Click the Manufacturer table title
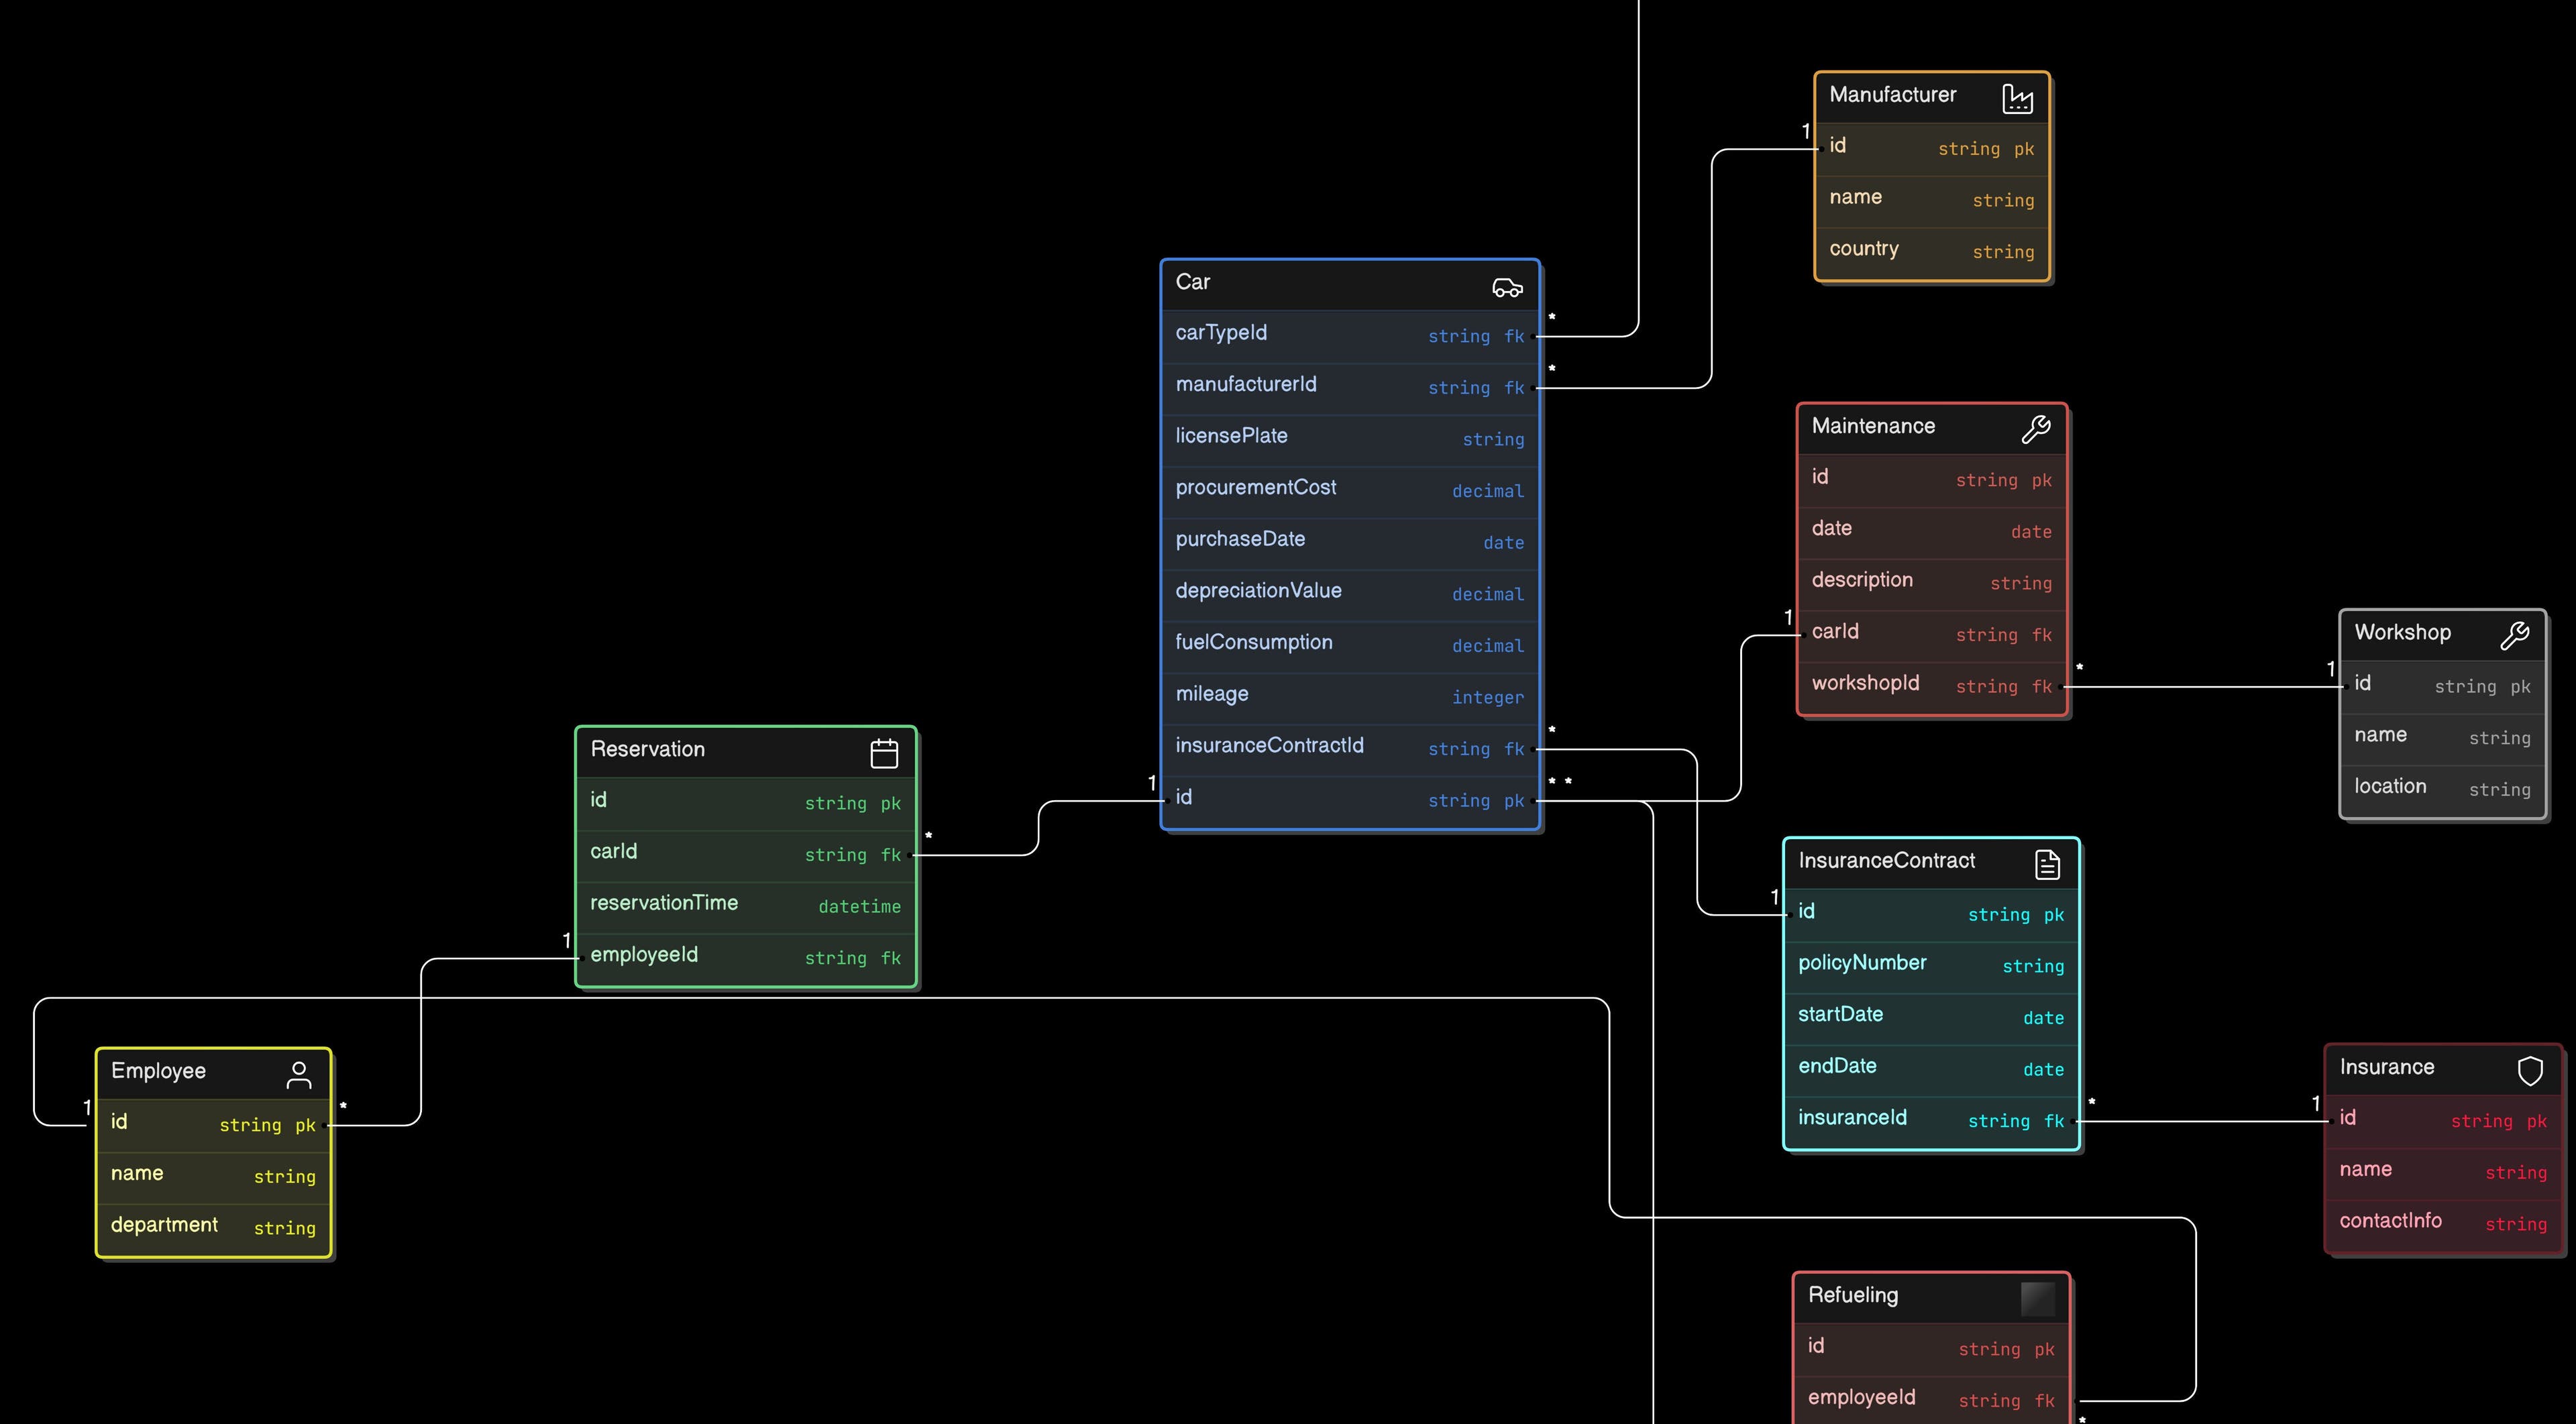 (1892, 95)
